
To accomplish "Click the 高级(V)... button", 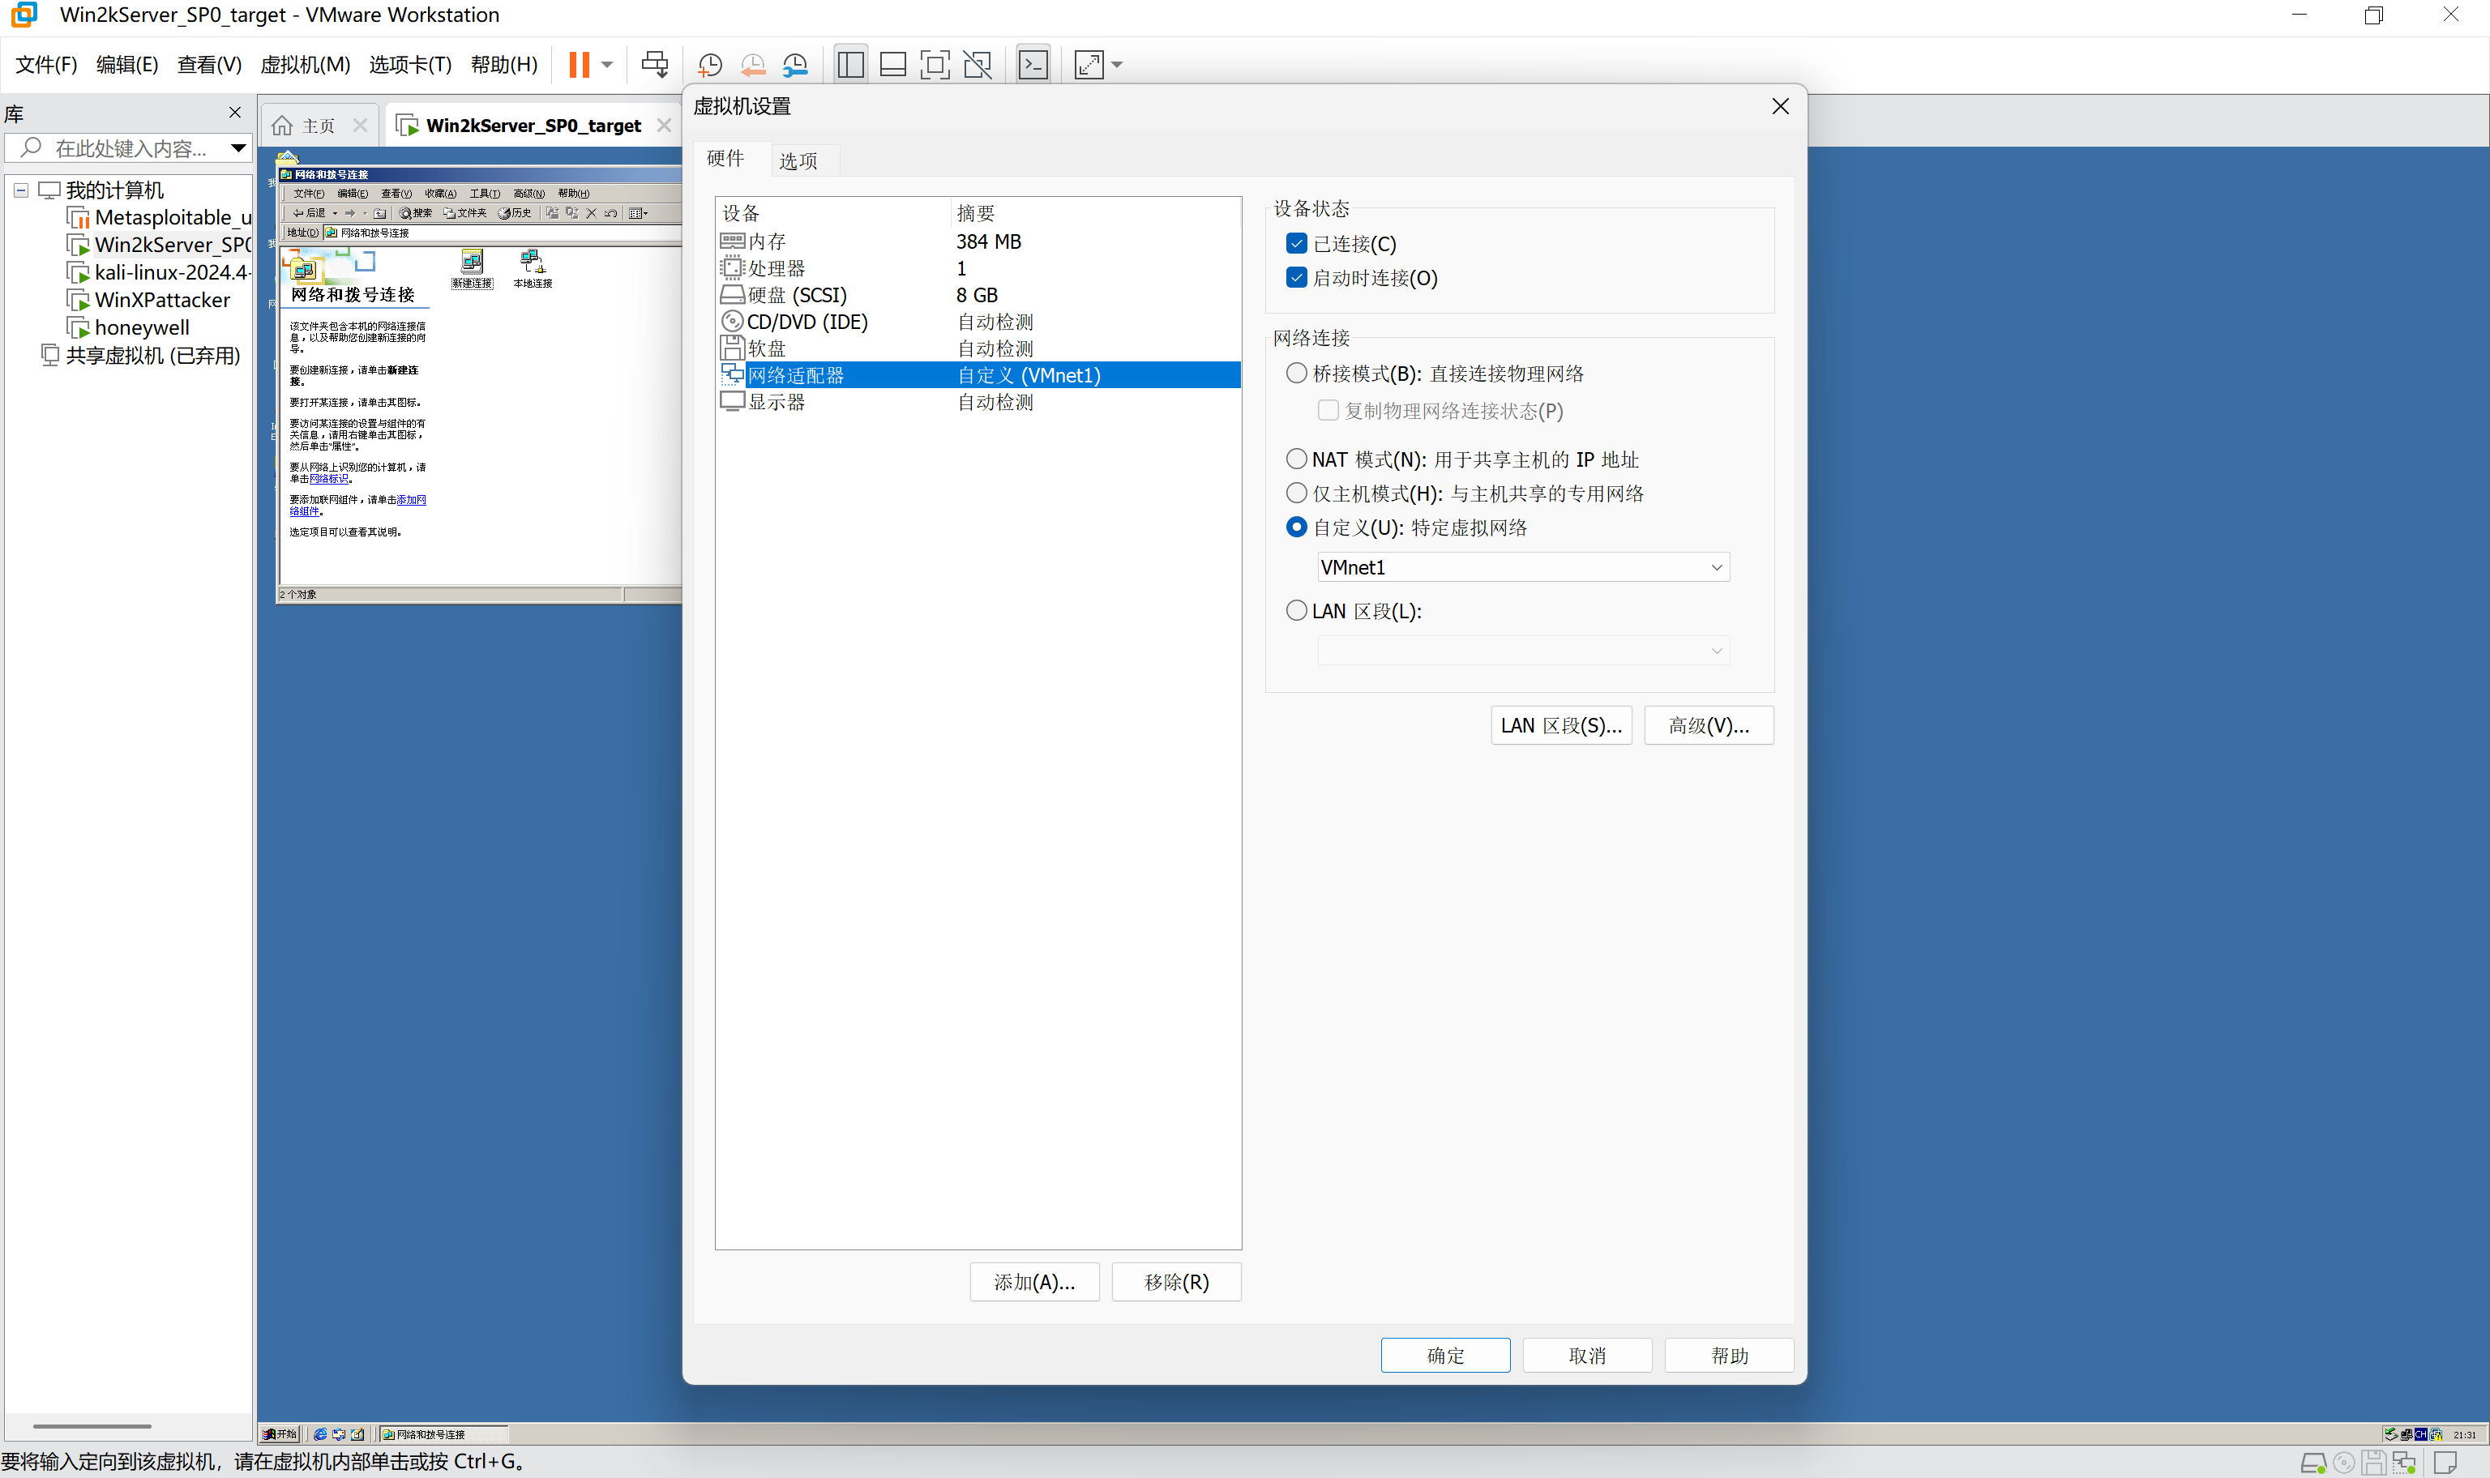I will point(1707,725).
